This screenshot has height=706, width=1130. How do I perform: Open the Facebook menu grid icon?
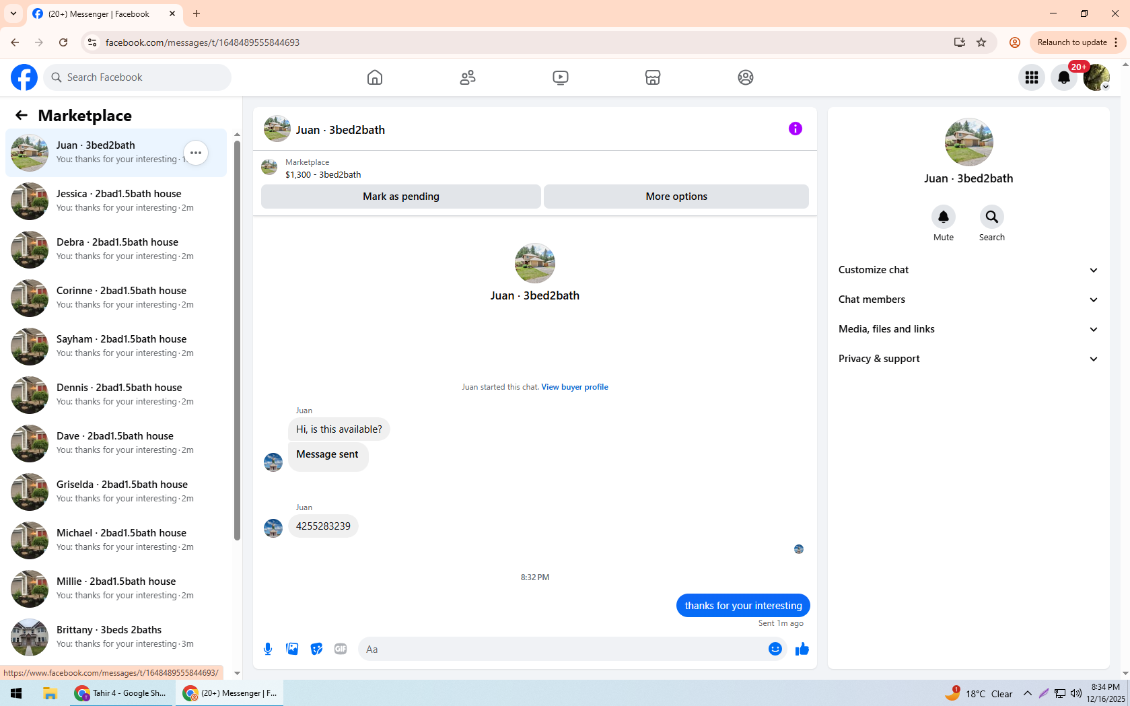pos(1032,77)
